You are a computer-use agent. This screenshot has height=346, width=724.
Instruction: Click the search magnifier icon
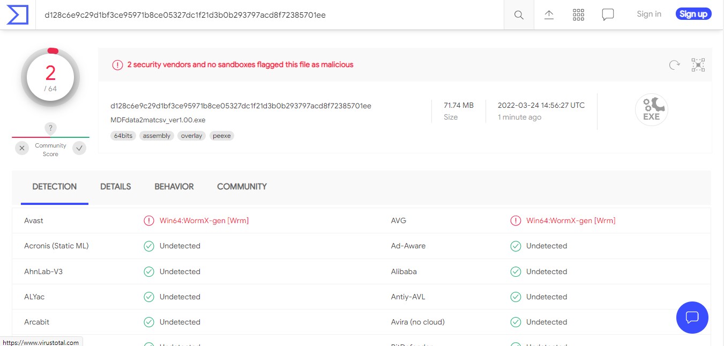coord(519,15)
